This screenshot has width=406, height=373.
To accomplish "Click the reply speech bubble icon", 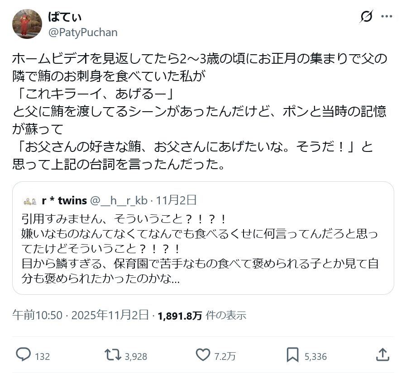I will click(x=23, y=355).
